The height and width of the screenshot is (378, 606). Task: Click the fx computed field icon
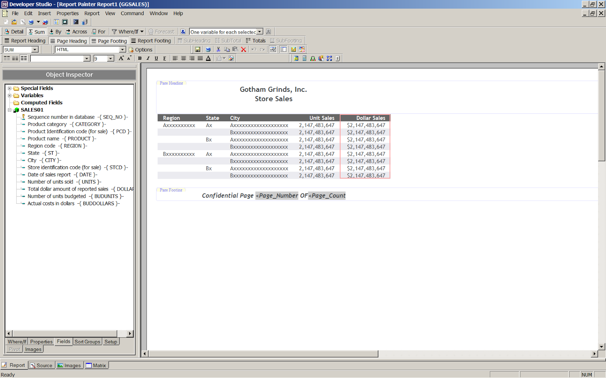coord(296,58)
